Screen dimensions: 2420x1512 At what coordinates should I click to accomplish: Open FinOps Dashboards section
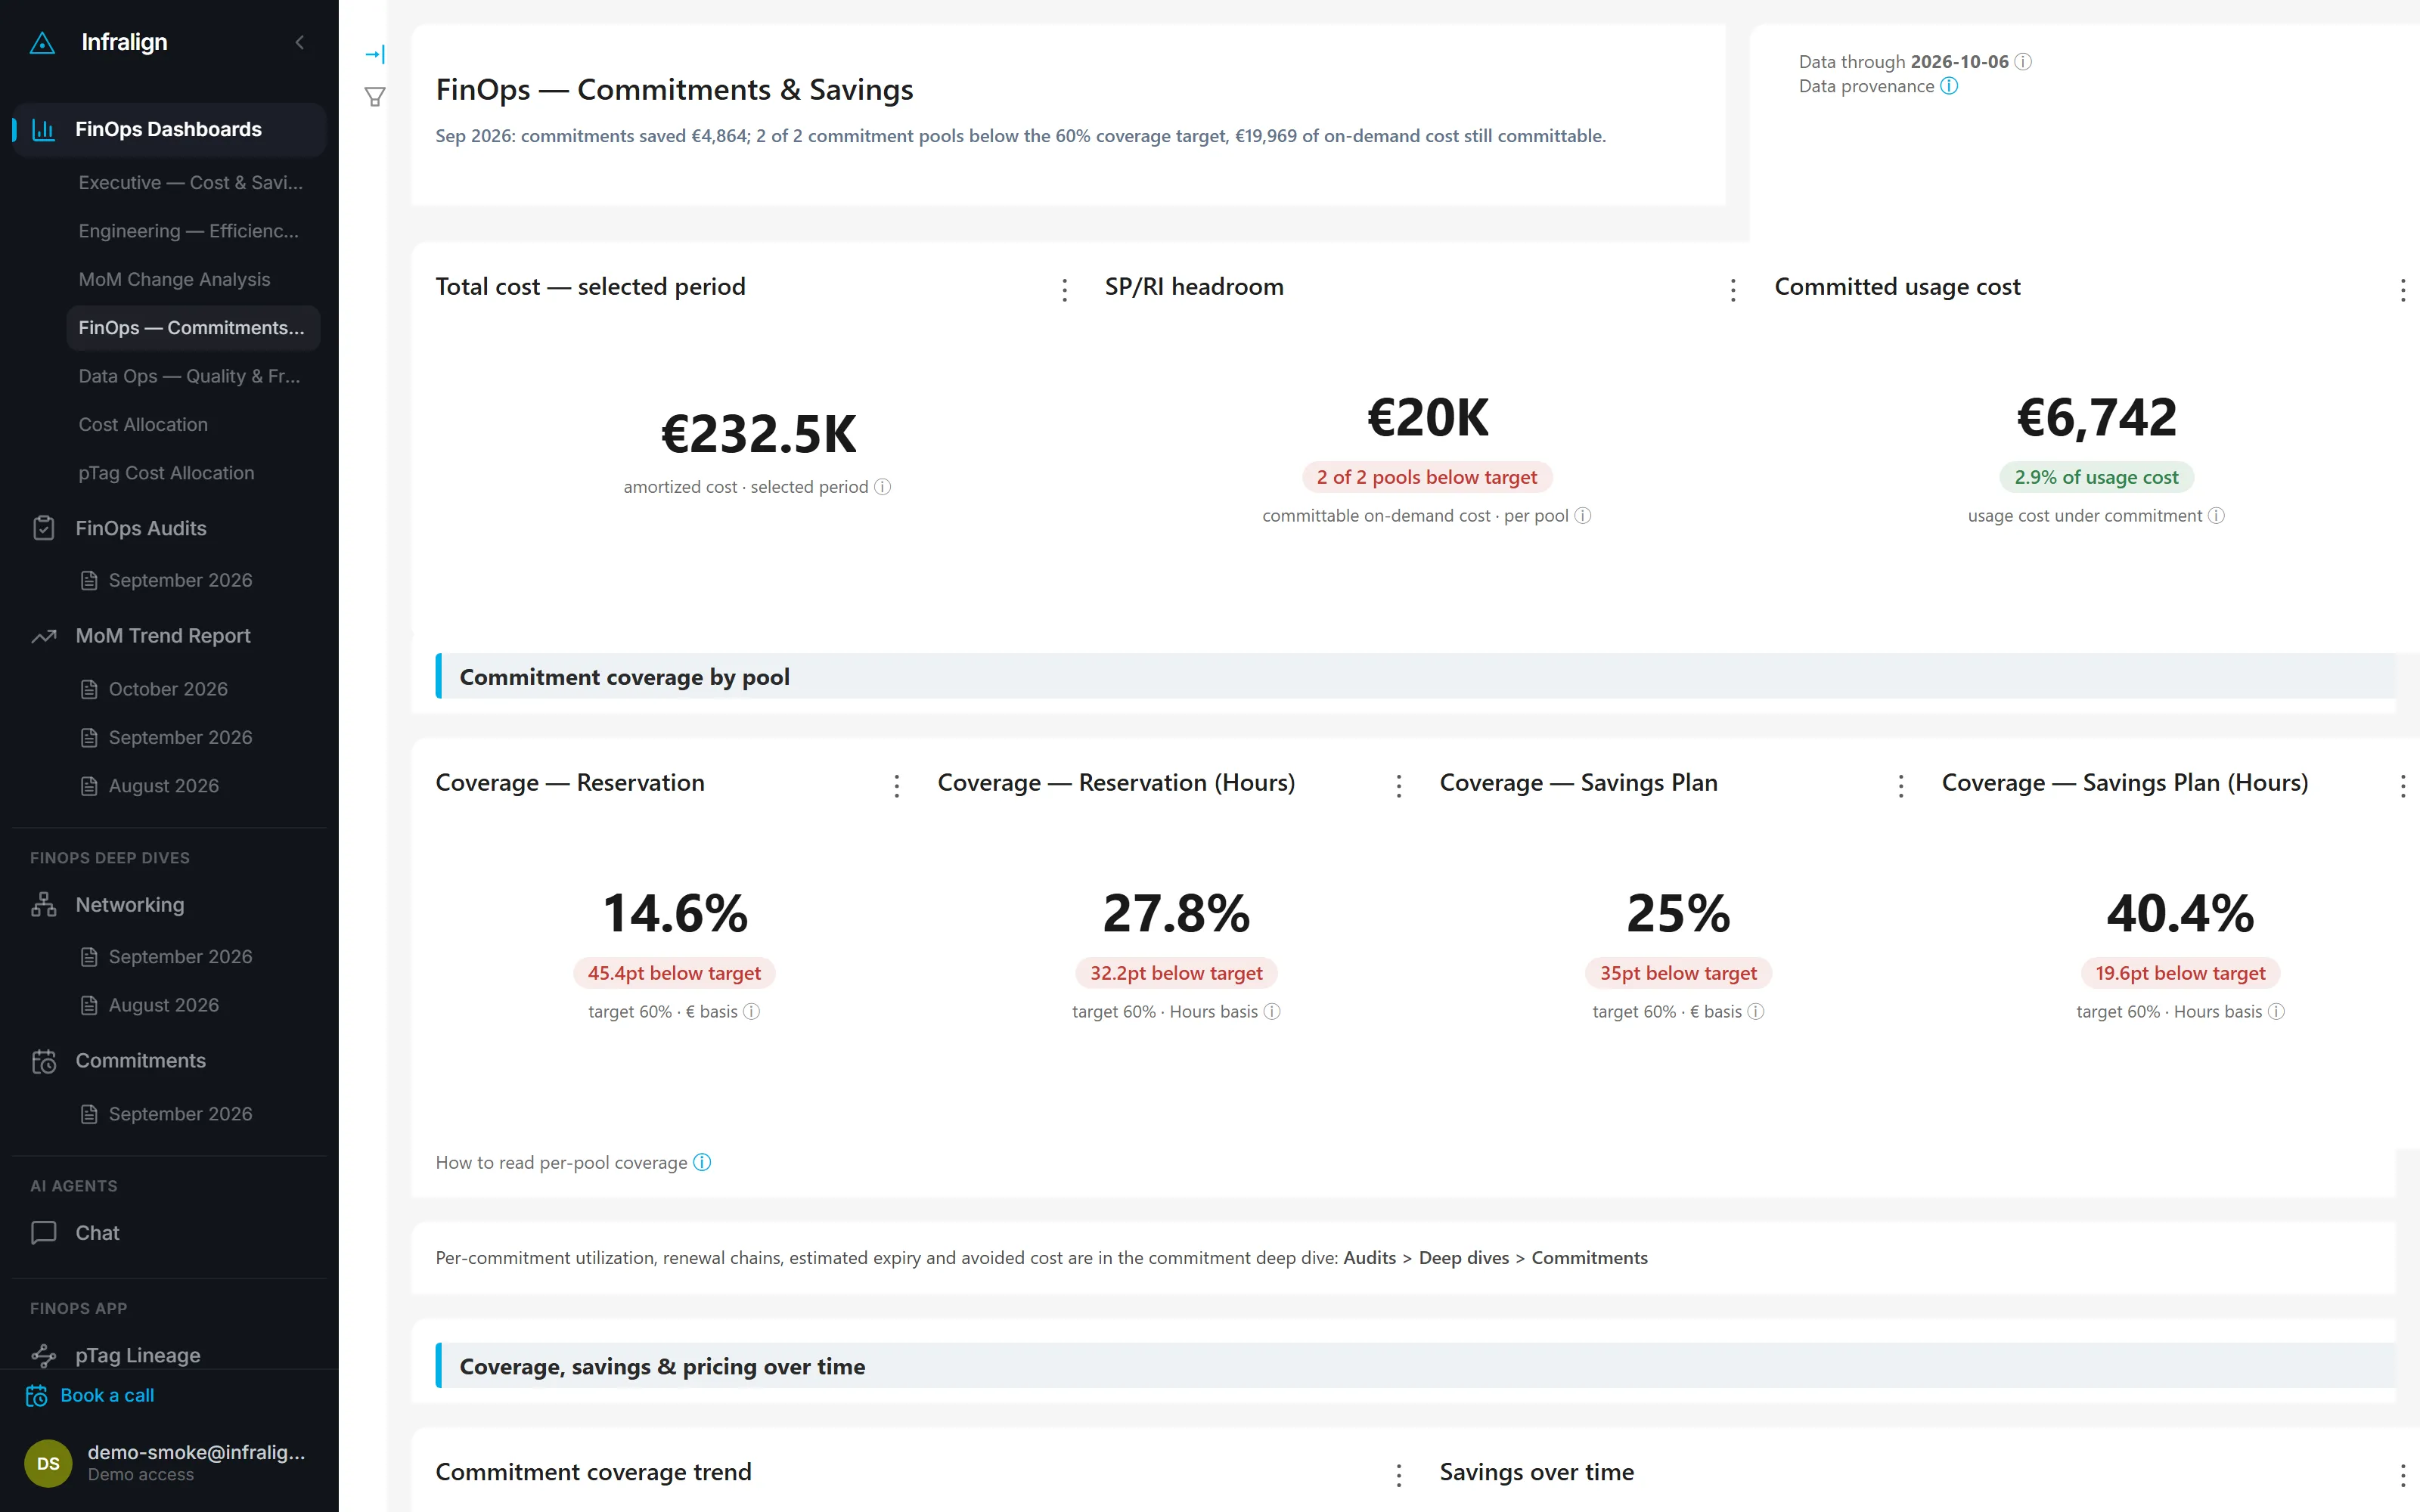tap(169, 129)
